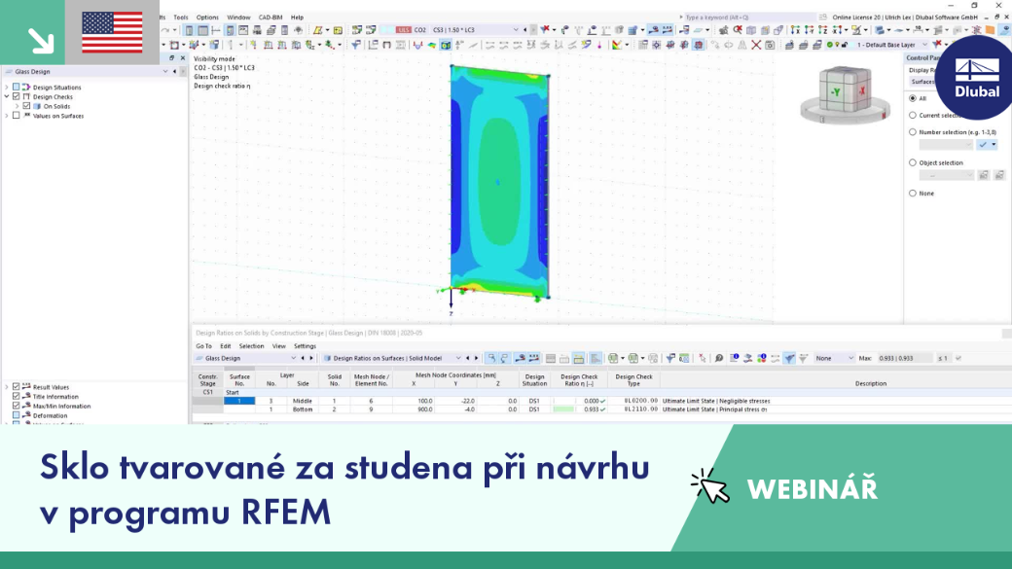Screen dimensions: 1012x569
Task: Enable the Values on Surfaces checkbox
Action: pos(17,116)
